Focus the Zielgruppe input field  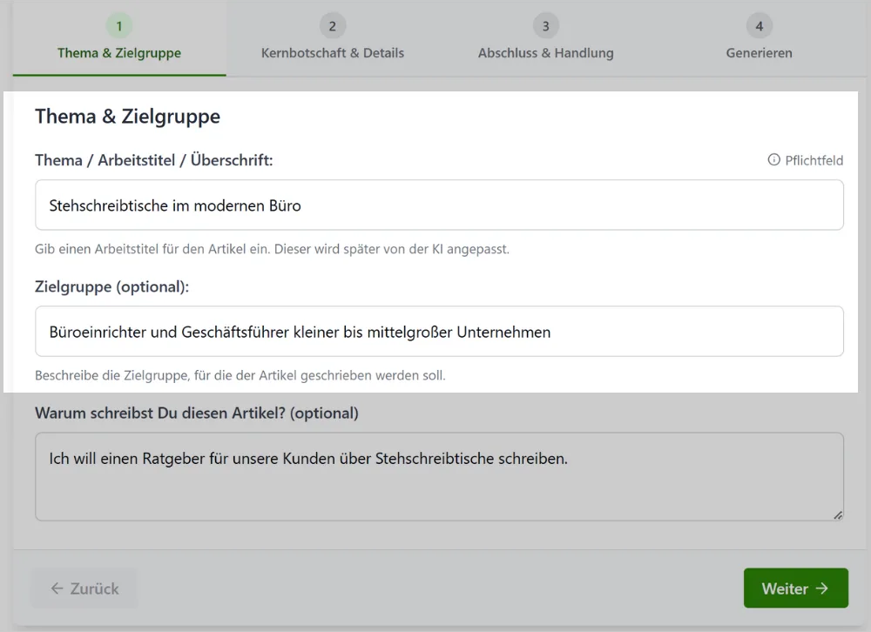(x=439, y=332)
